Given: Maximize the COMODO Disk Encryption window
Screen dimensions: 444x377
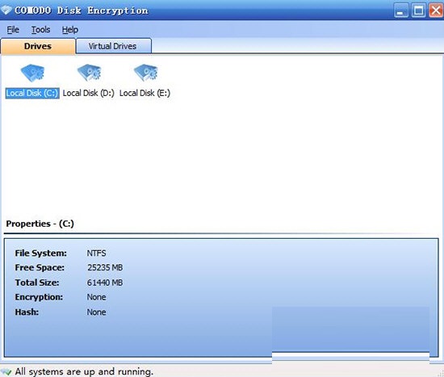Looking at the screenshot, I should 418,10.
